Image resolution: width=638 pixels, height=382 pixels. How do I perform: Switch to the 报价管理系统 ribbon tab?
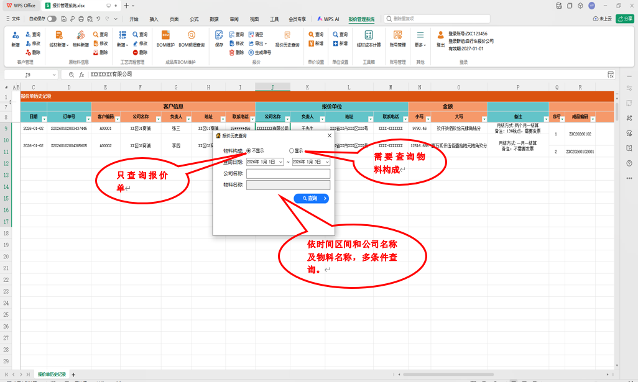[x=361, y=19]
